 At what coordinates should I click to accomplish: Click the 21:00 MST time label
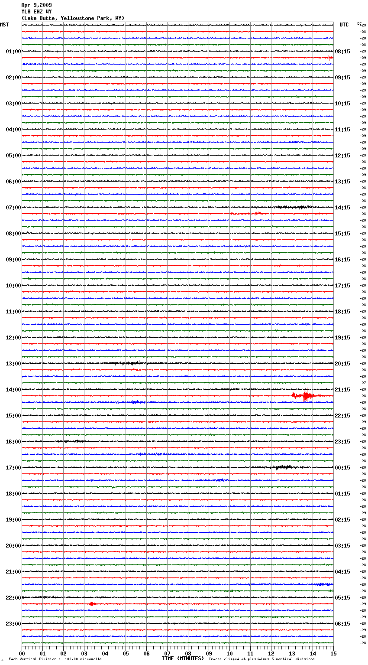tap(13, 572)
